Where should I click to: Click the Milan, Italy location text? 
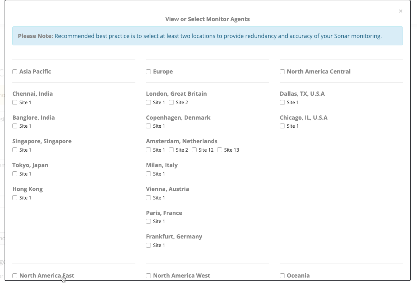(x=162, y=165)
